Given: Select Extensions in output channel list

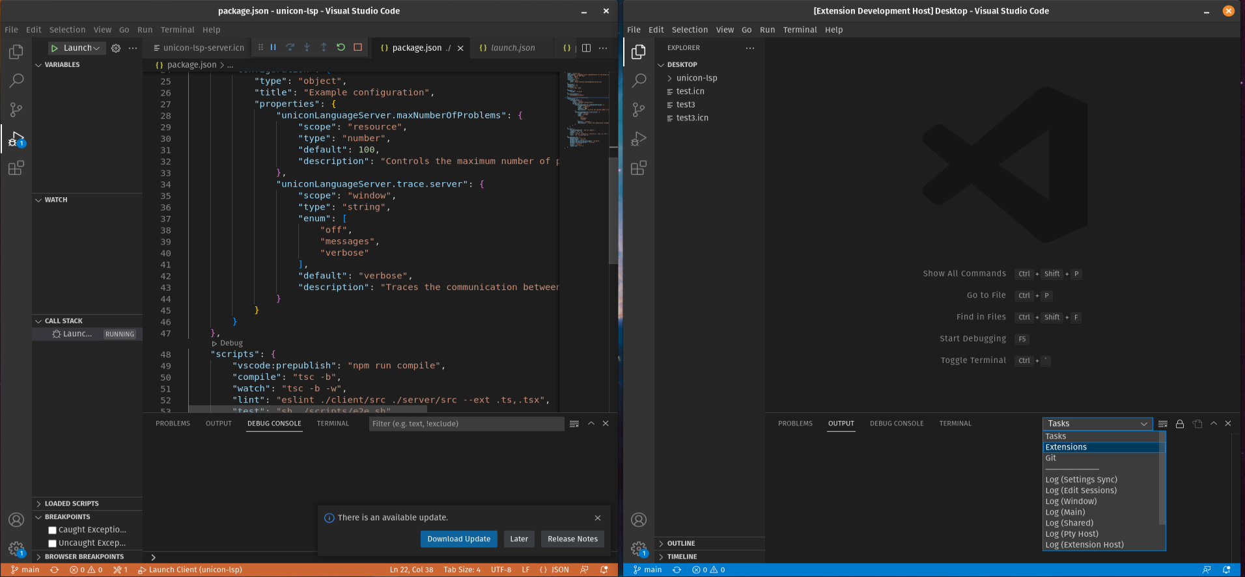Looking at the screenshot, I should pyautogui.click(x=1101, y=447).
